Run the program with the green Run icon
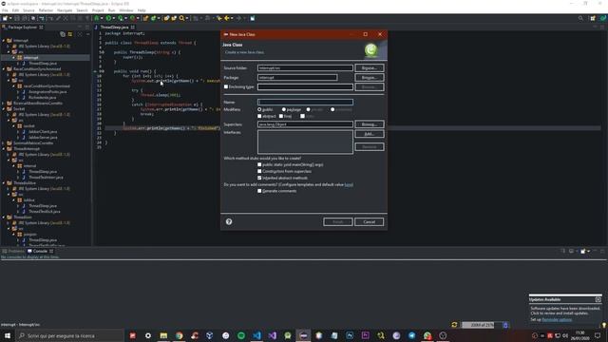 (x=108, y=18)
